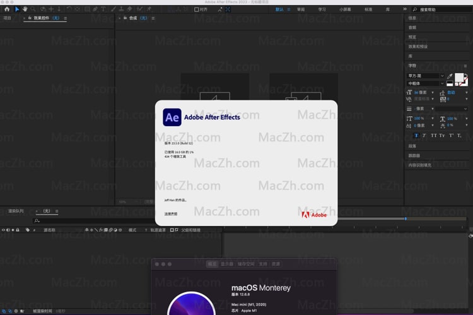Screen dimensions: 473x315
Task: Switch to the 小屏幕 workspace
Action: point(345,9)
